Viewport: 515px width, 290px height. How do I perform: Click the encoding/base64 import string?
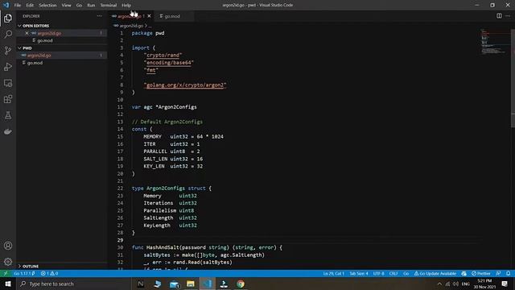[169, 63]
